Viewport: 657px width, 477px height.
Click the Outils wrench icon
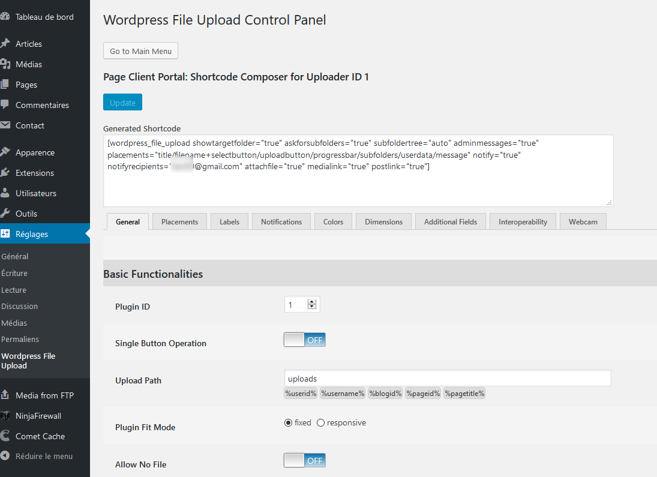[x=5, y=214]
